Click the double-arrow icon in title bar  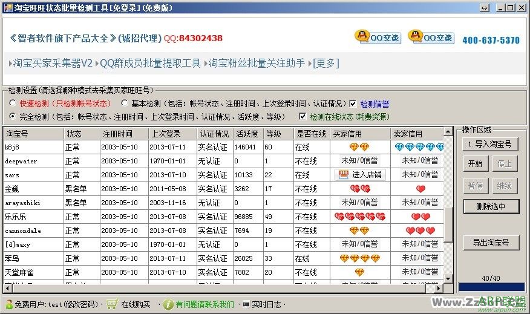(485, 7)
